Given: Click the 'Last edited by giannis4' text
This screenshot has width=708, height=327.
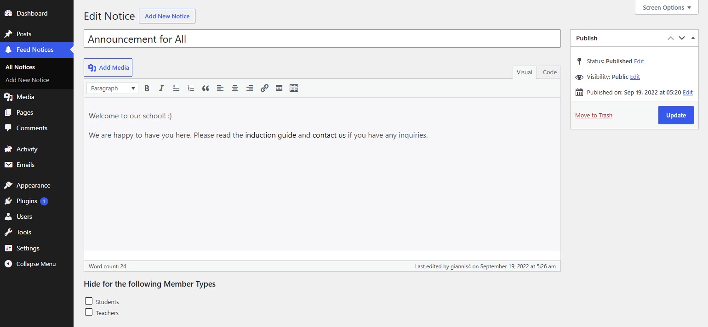Looking at the screenshot, I should pos(485,266).
